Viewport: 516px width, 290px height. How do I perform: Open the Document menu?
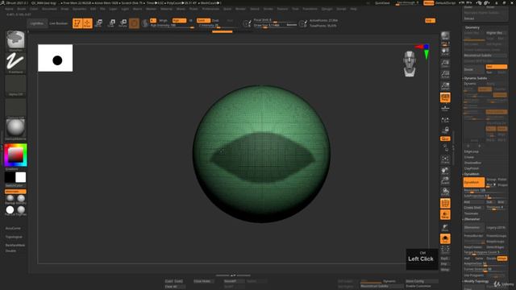(49, 9)
